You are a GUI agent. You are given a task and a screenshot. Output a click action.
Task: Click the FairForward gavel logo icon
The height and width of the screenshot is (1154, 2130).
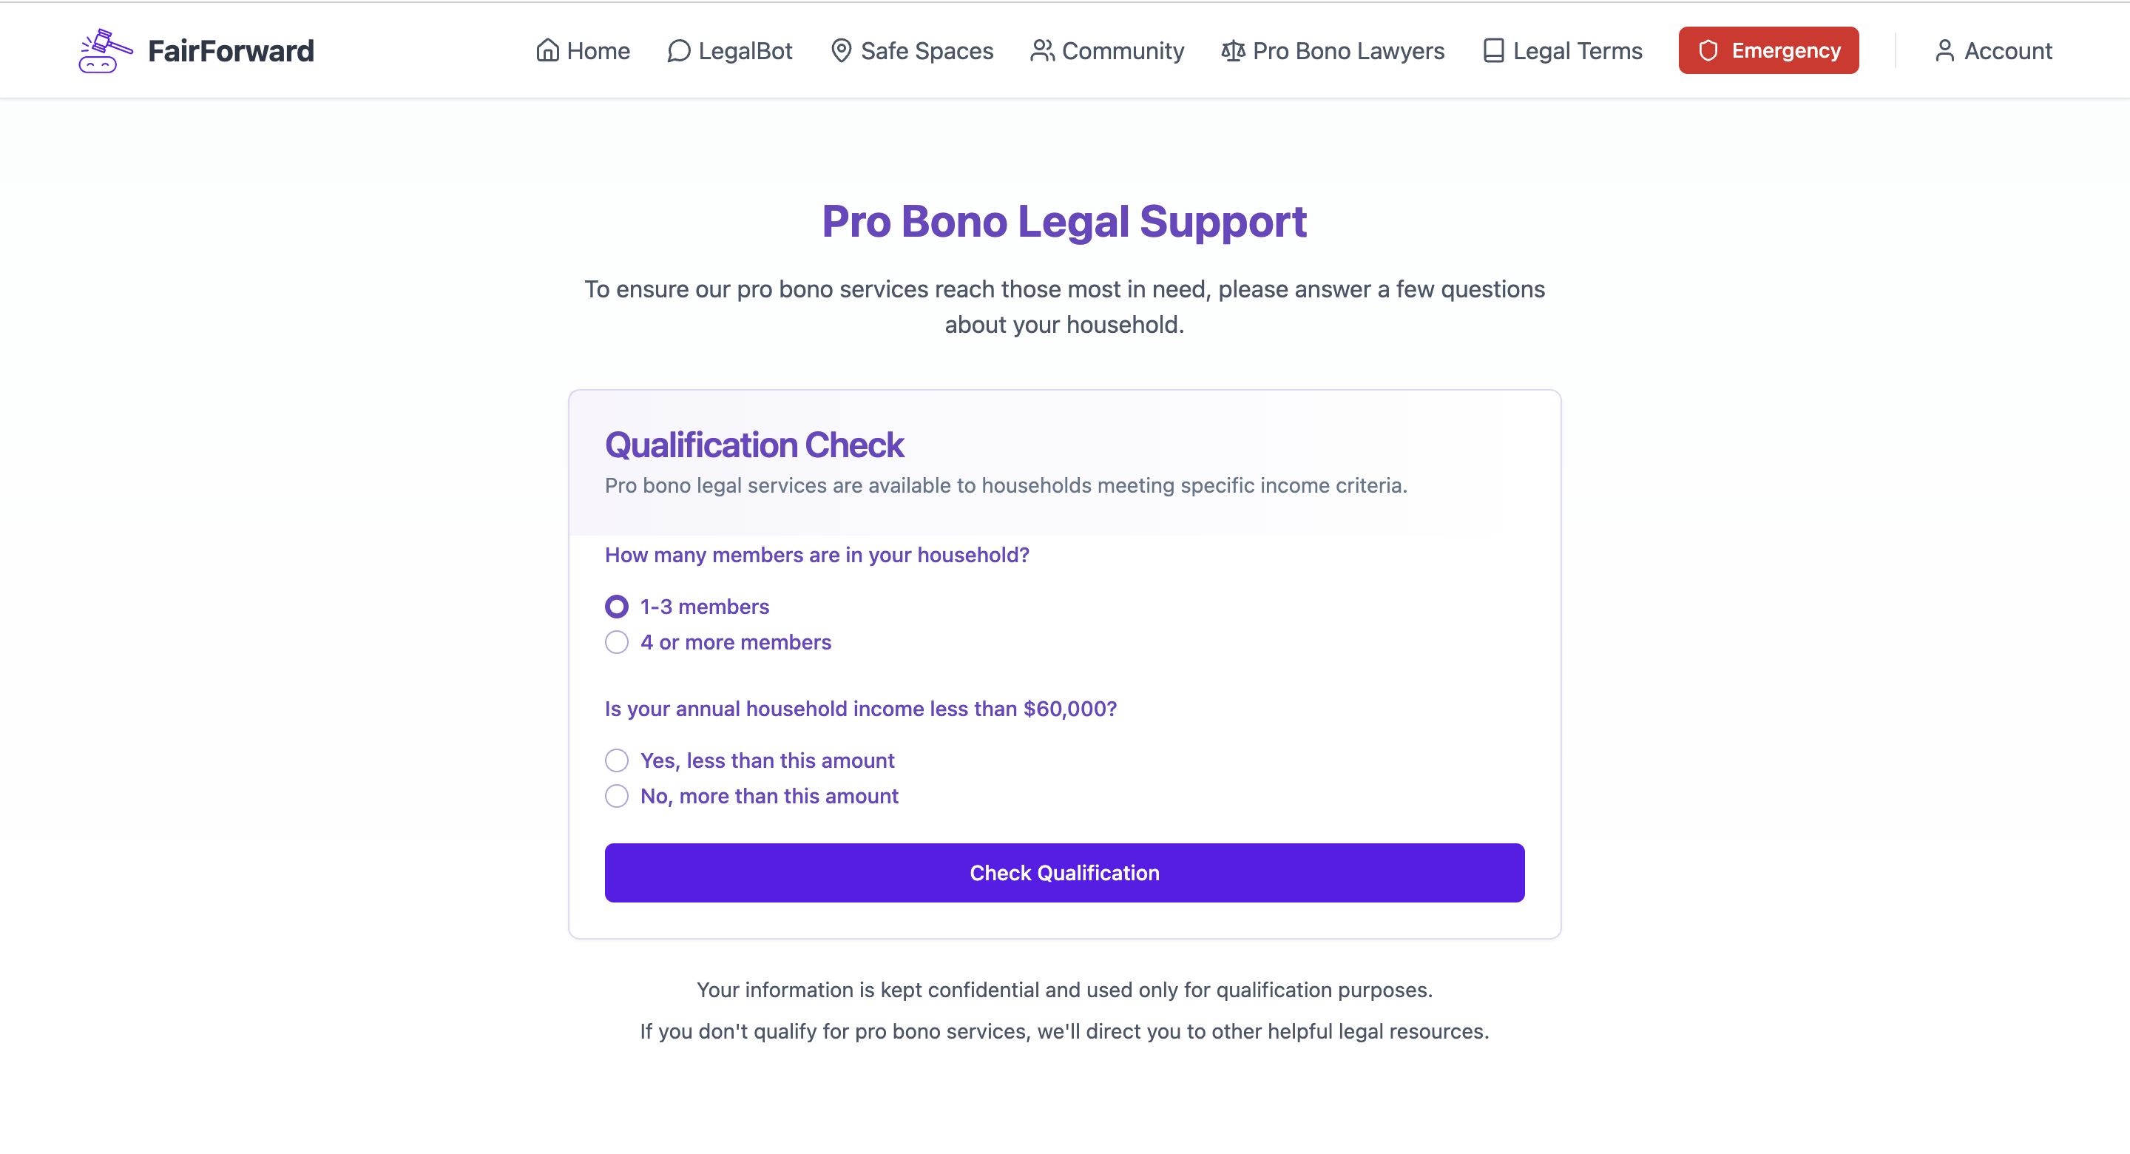[x=105, y=50]
